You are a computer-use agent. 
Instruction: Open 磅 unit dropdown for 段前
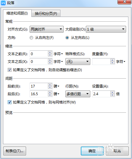56,86
